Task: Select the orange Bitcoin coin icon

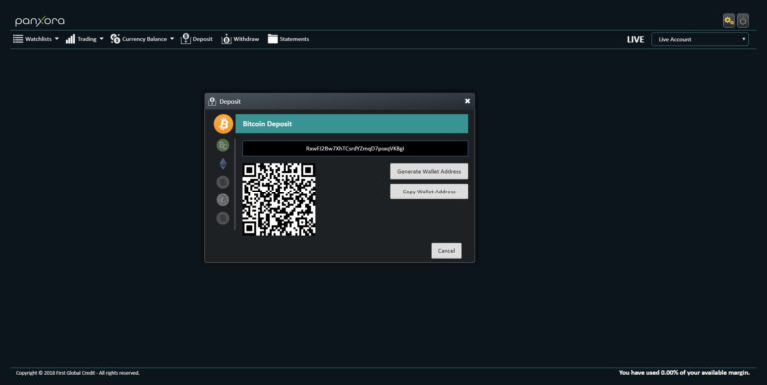Action: tap(223, 124)
